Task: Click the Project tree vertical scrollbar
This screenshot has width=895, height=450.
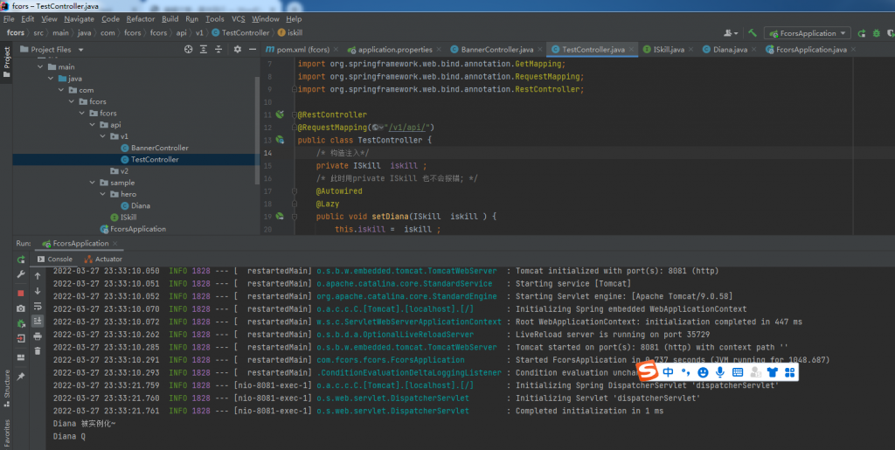Action: click(x=257, y=131)
